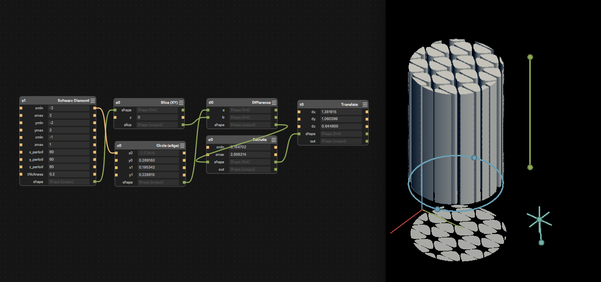This screenshot has height=282, width=601.
Task: Open the Difference node menu icon
Action: pos(274,102)
